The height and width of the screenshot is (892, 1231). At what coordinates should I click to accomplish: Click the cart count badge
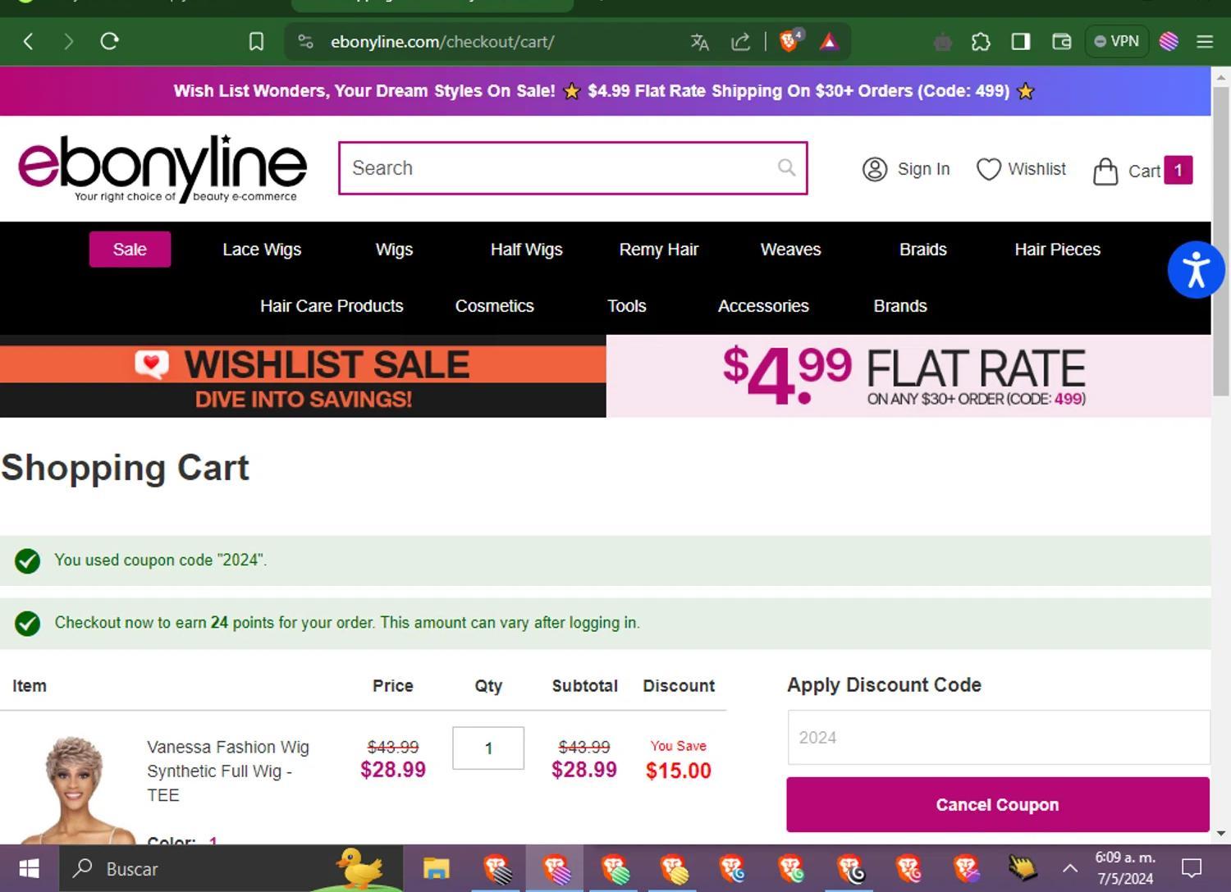coord(1178,170)
